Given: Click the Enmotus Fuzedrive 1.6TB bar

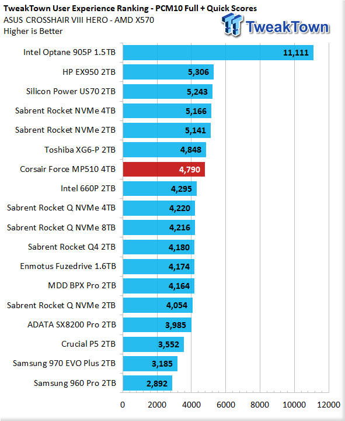Looking at the screenshot, I should coord(159,267).
